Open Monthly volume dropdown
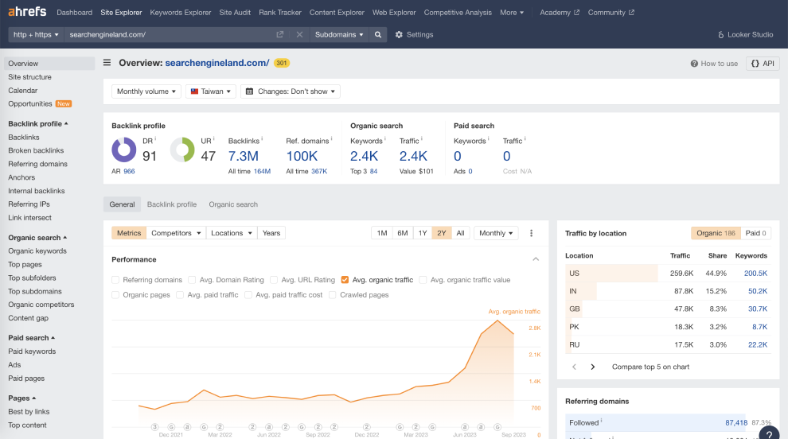Image resolution: width=788 pixels, height=439 pixels. (146, 91)
